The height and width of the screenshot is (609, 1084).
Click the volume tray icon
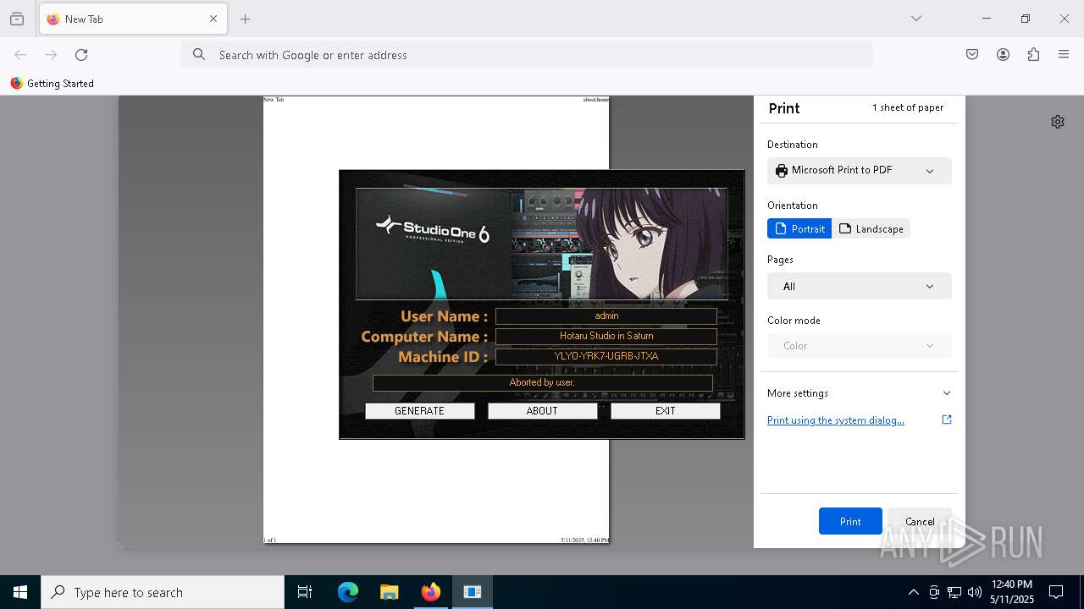[x=975, y=592]
